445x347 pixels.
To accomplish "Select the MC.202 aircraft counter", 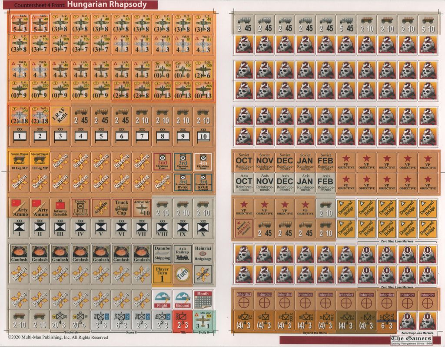I will point(203,320).
